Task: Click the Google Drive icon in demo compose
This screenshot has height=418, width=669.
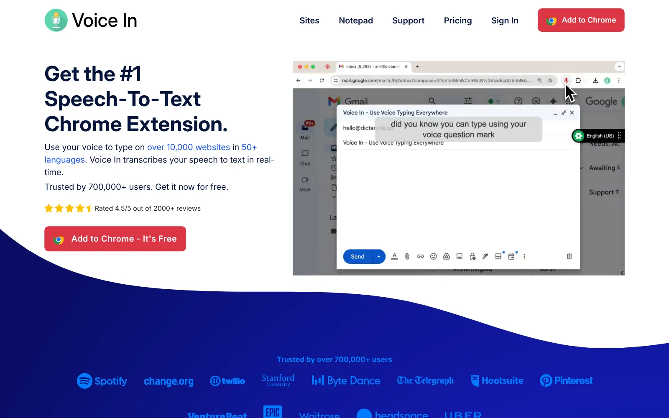Action: 447,256
